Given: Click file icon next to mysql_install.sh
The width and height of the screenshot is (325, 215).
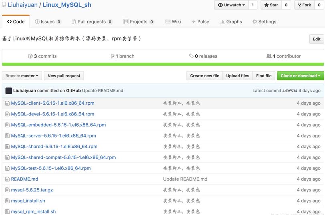Looking at the screenshot, I should (7, 201).
